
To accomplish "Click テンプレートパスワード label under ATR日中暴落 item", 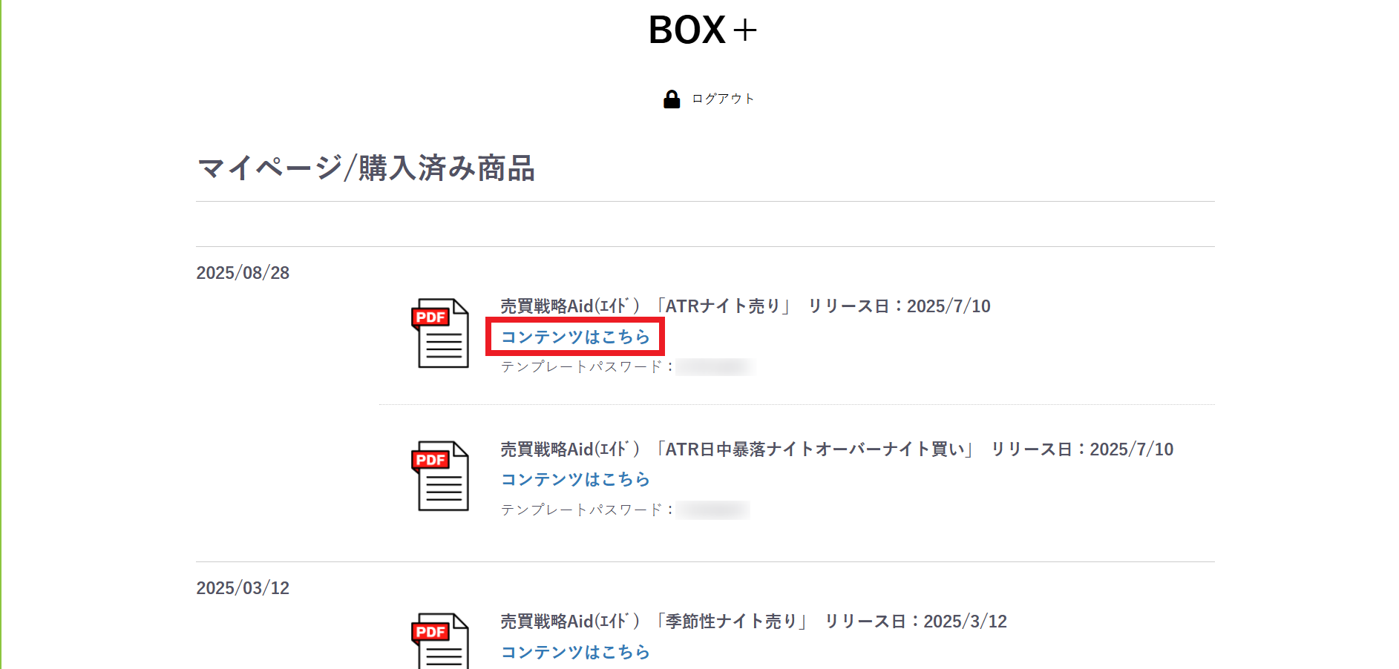I will click(x=586, y=510).
